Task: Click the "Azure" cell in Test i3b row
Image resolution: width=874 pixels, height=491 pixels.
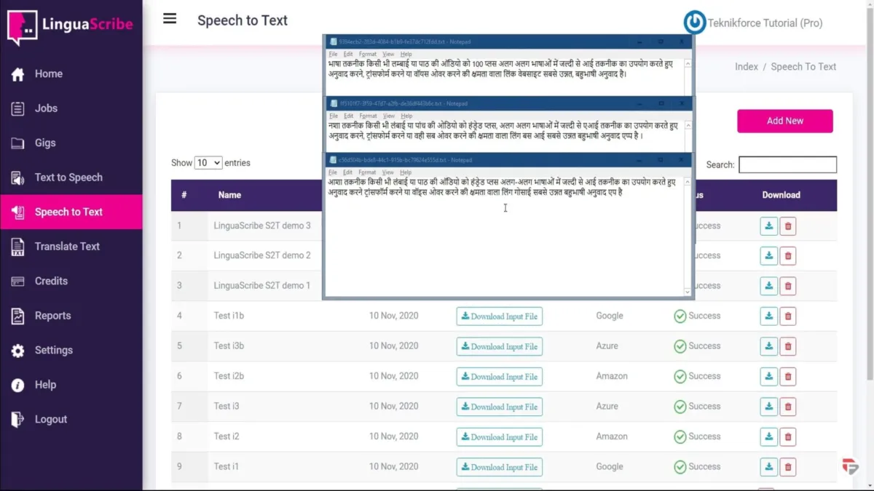Action: point(607,346)
